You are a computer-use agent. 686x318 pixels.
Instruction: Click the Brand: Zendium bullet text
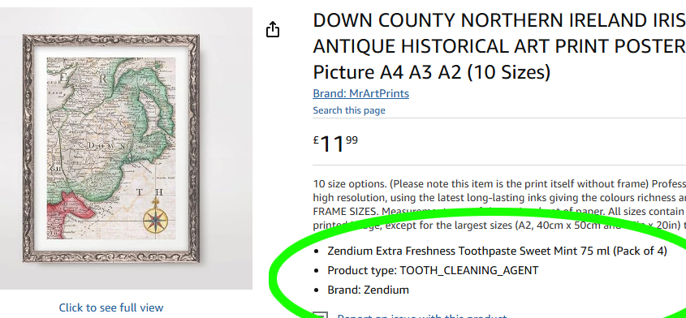pos(368,290)
